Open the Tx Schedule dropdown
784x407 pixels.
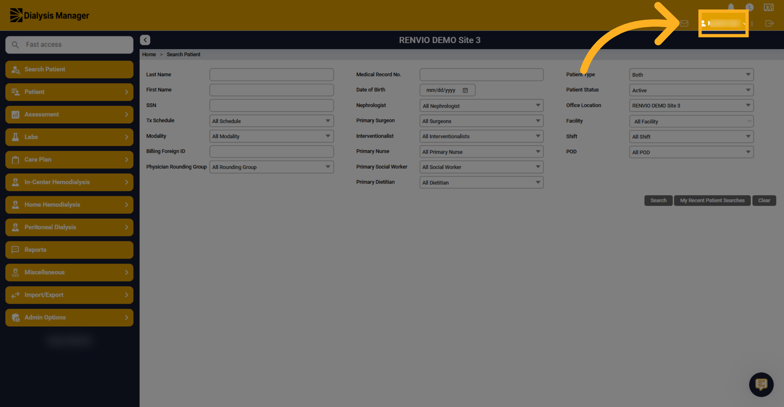[x=271, y=121]
